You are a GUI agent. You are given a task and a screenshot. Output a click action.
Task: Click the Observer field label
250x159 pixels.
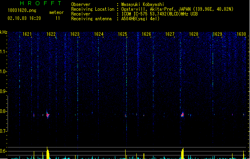pos(81,4)
